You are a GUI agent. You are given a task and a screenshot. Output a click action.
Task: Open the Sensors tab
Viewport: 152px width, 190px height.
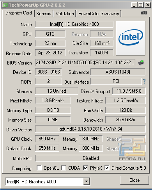[44, 14]
